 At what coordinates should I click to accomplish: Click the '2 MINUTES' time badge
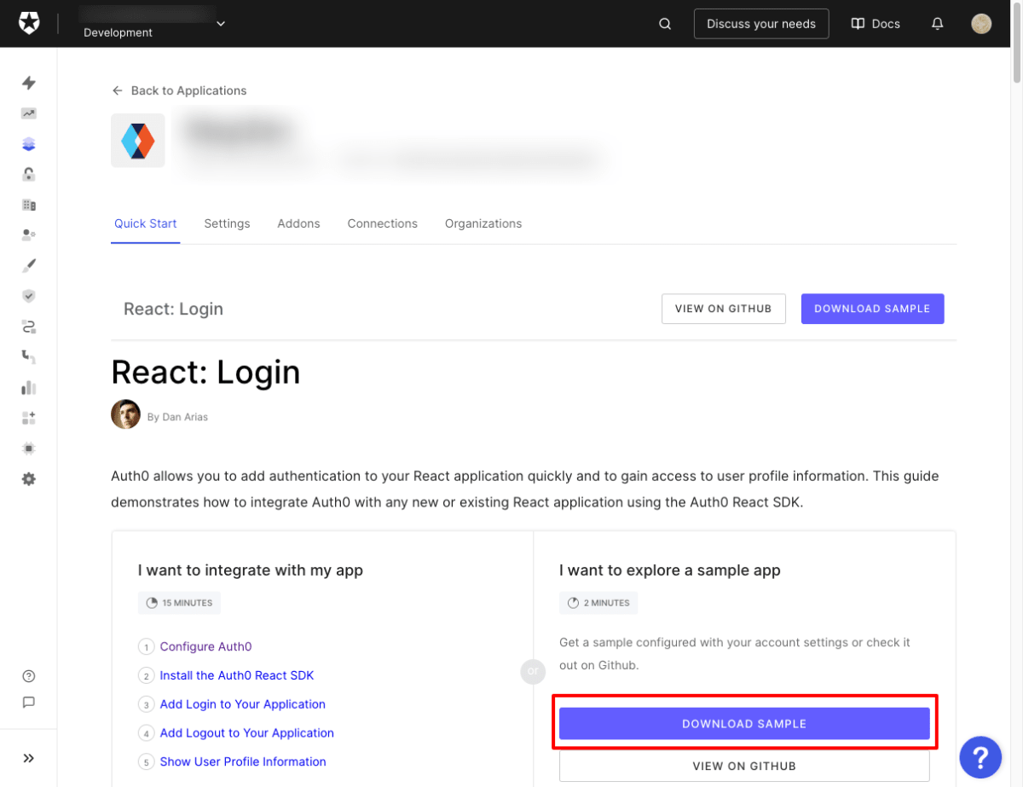point(598,603)
